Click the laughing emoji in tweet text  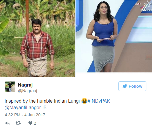[x=84, y=101]
